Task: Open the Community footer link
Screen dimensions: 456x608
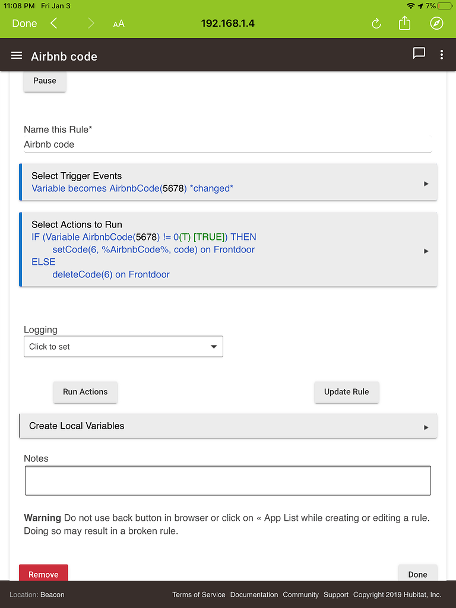Action: 300,594
